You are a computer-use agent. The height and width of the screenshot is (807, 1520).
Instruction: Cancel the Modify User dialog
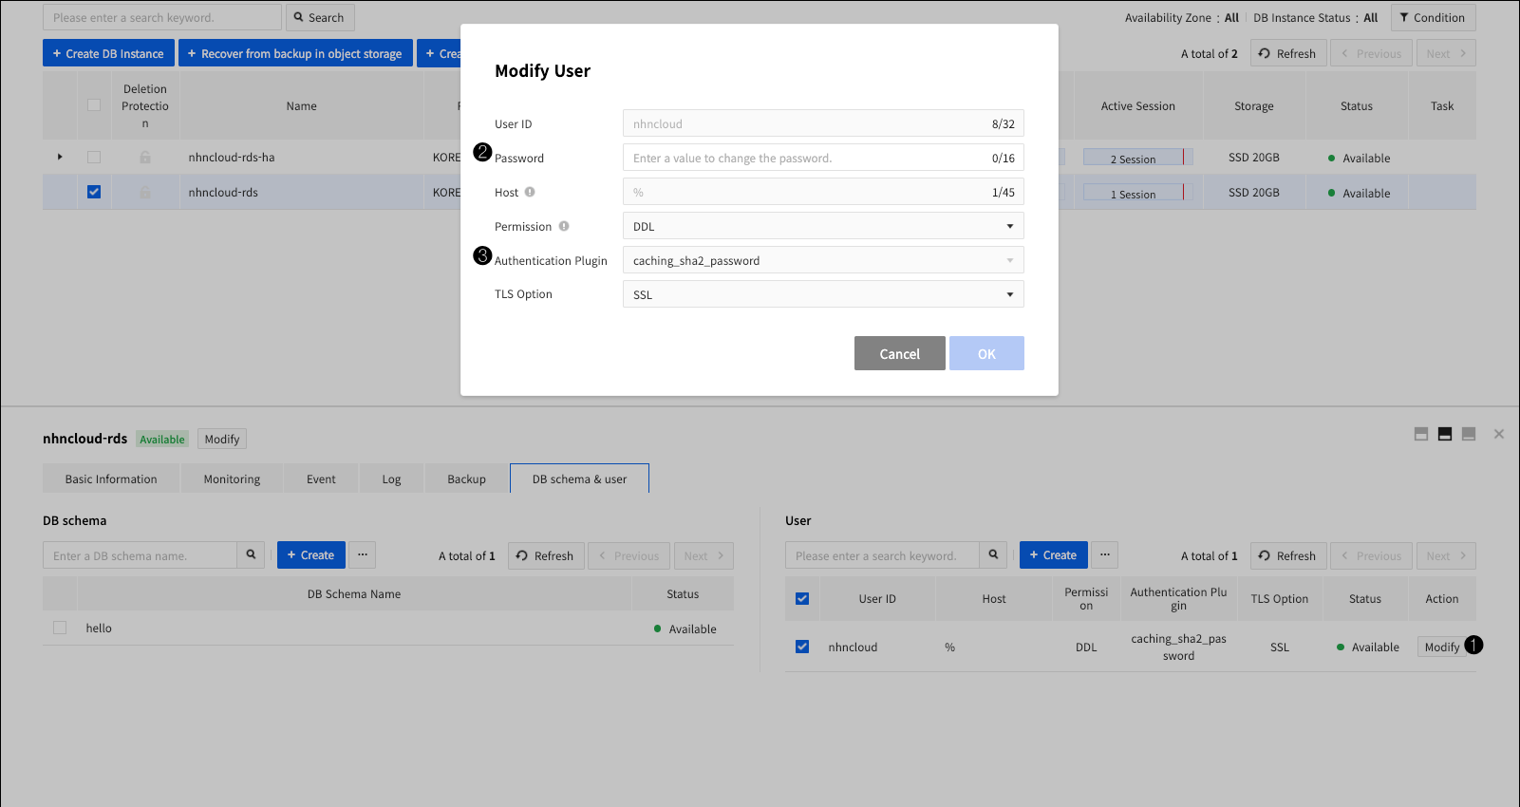coord(899,353)
